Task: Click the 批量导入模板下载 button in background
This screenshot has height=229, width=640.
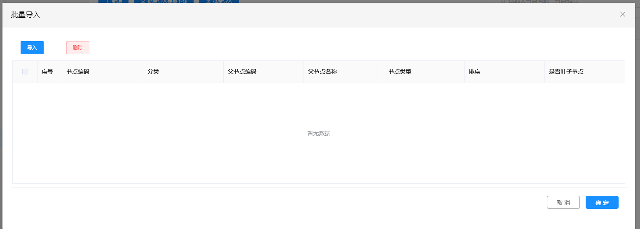Action: pyautogui.click(x=164, y=1)
